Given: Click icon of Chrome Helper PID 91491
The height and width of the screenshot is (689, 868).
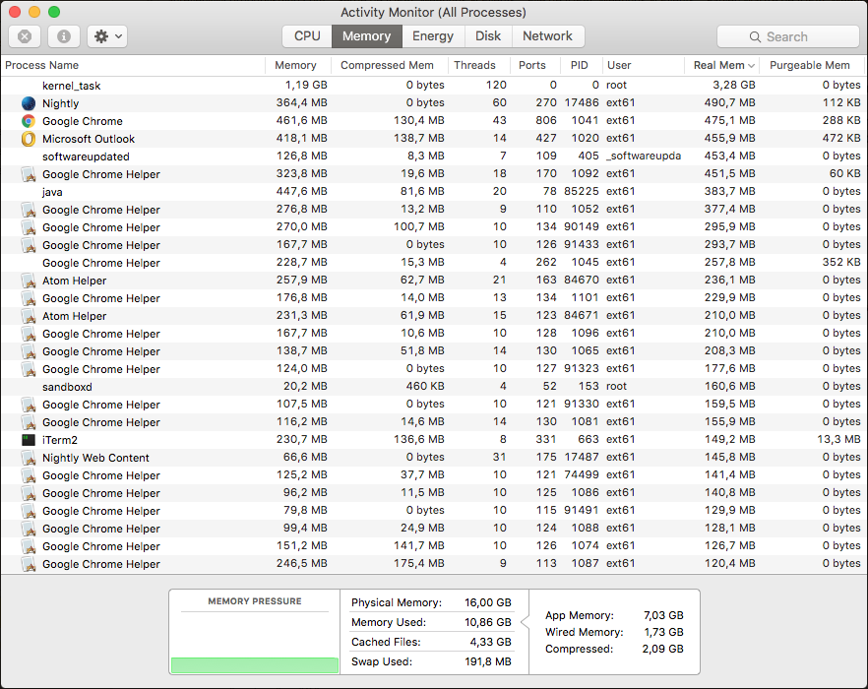Looking at the screenshot, I should click(29, 511).
